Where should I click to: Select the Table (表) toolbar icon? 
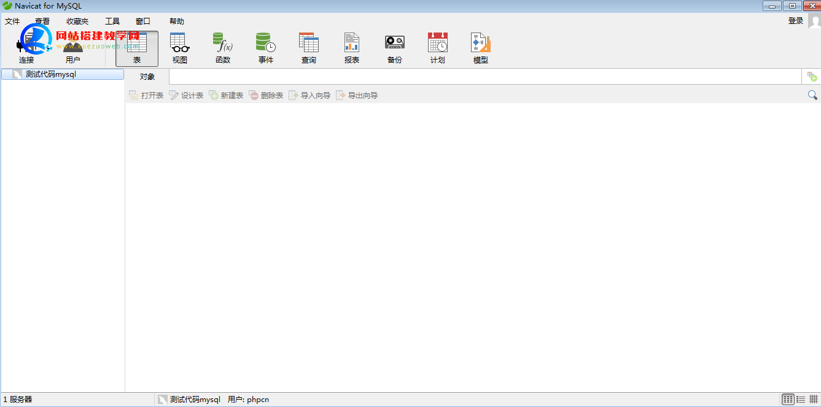coord(137,48)
